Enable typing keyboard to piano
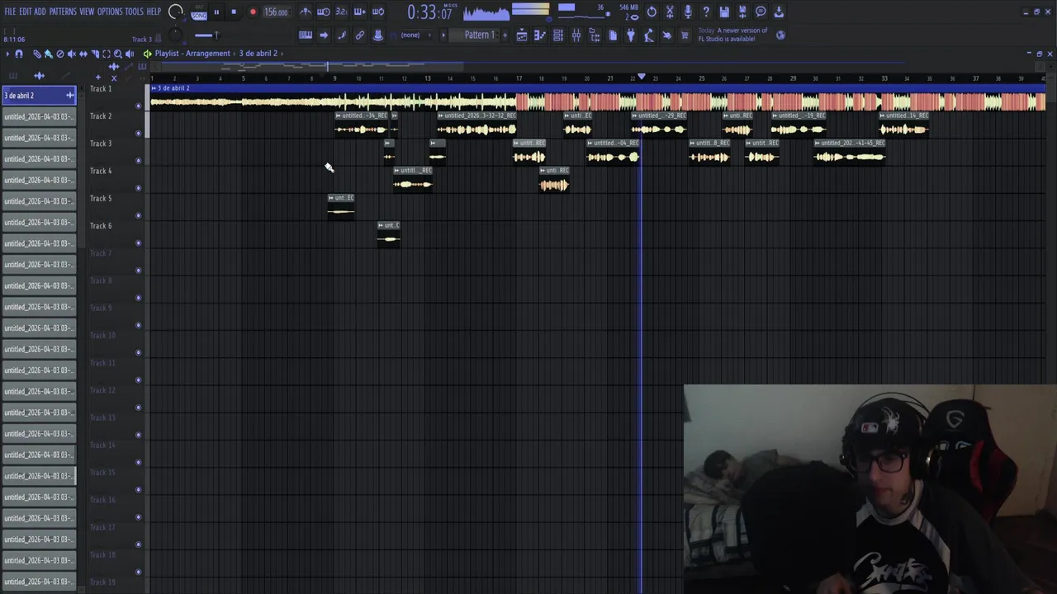The image size is (1057, 594). pyautogui.click(x=306, y=35)
